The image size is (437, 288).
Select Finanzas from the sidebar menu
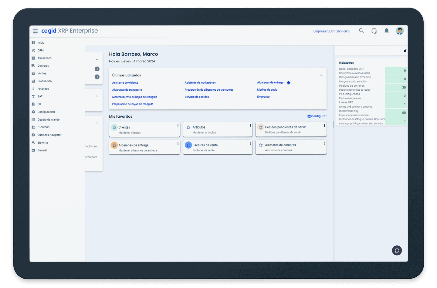pyautogui.click(x=43, y=89)
